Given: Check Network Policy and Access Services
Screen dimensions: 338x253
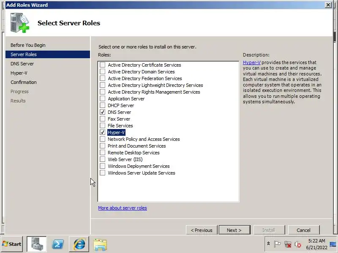Looking at the screenshot, I should tap(102, 139).
